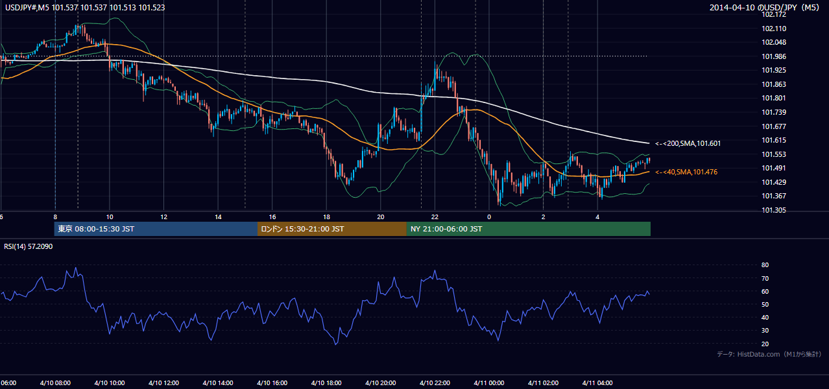829x389 pixels.
Task: Click RSI axis level 50
Action: coord(765,304)
